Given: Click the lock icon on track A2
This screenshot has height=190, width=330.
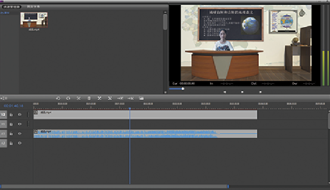Looking at the screenshot, I should click(11, 143).
